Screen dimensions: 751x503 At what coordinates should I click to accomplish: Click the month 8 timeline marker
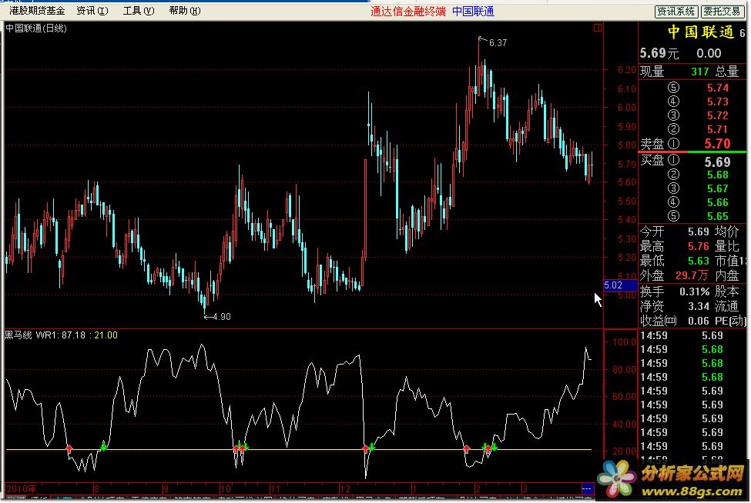coord(96,488)
